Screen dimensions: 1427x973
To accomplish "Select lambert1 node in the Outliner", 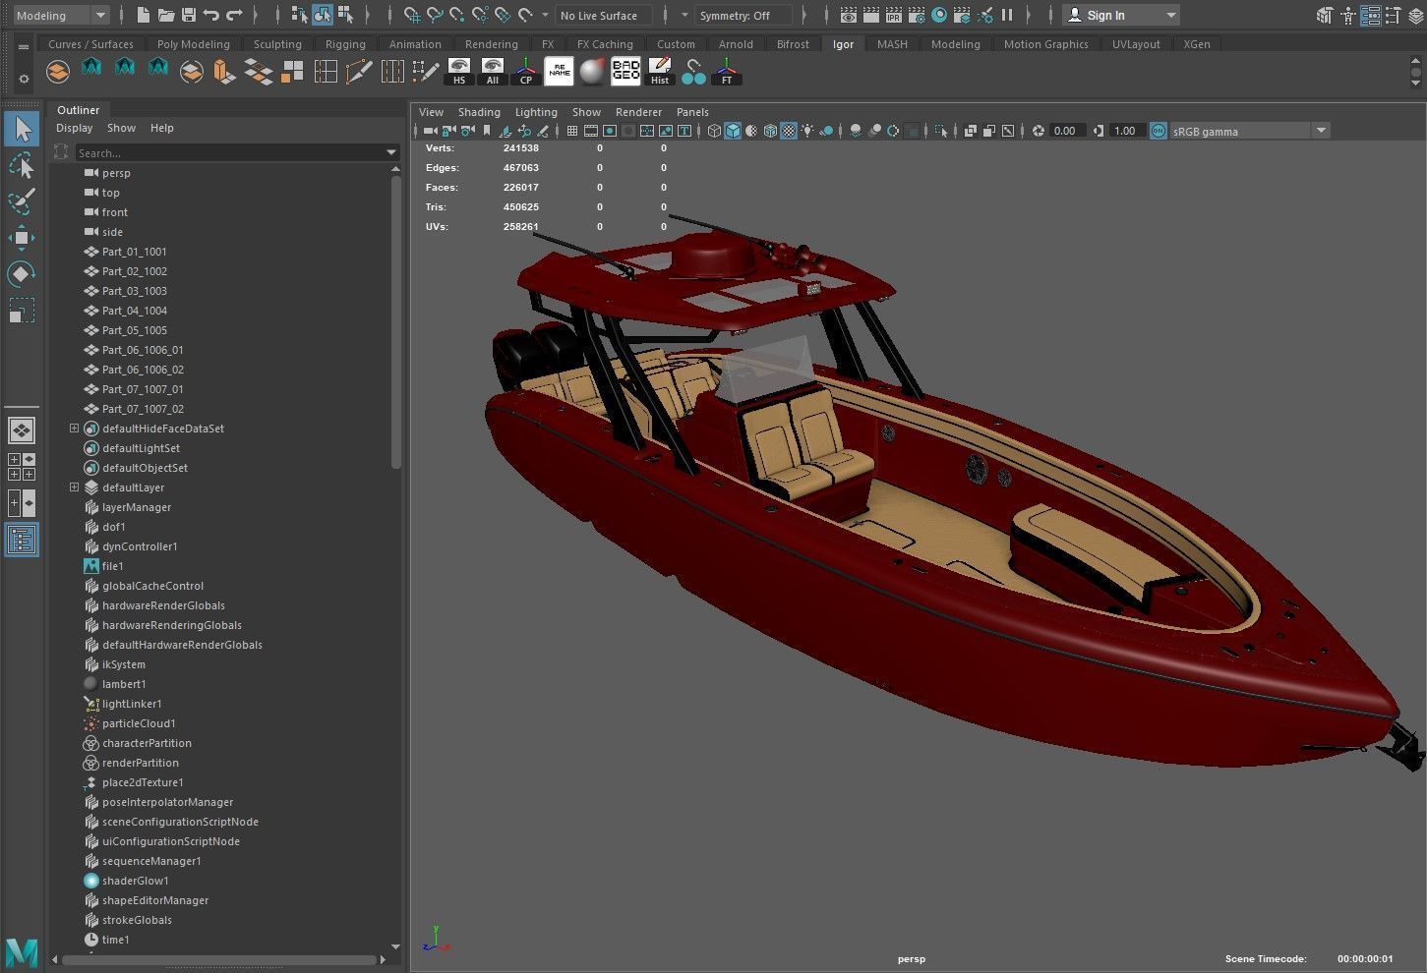I will [x=124, y=684].
